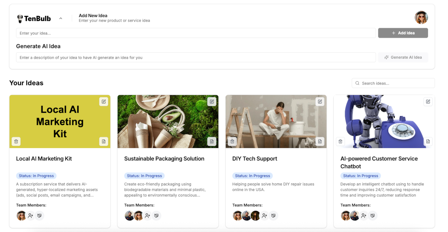Click the description starting "A subscription service that delivers"
This screenshot has height=232, width=448.
pos(57,190)
